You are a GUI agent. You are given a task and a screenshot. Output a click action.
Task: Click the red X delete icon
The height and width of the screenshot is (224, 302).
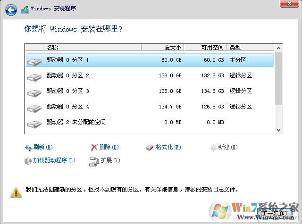point(94,148)
